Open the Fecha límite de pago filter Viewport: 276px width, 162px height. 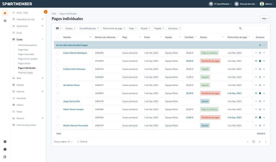tap(114, 28)
